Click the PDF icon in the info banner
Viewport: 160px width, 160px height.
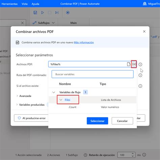click(x=18, y=43)
